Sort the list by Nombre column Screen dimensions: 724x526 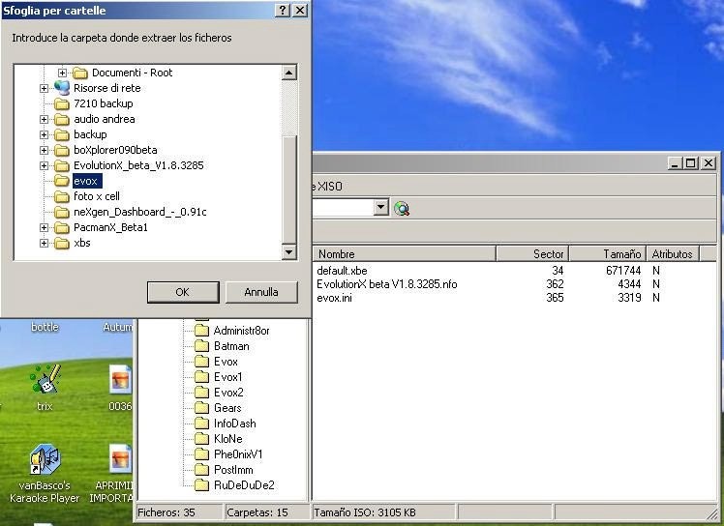[403, 254]
